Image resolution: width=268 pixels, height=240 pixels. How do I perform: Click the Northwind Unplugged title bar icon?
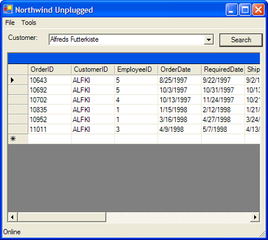tap(8, 9)
